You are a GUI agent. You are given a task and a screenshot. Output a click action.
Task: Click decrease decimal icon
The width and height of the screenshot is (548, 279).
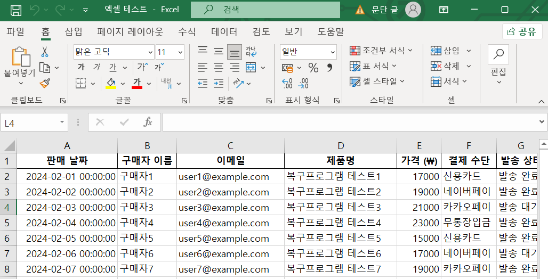coord(303,83)
